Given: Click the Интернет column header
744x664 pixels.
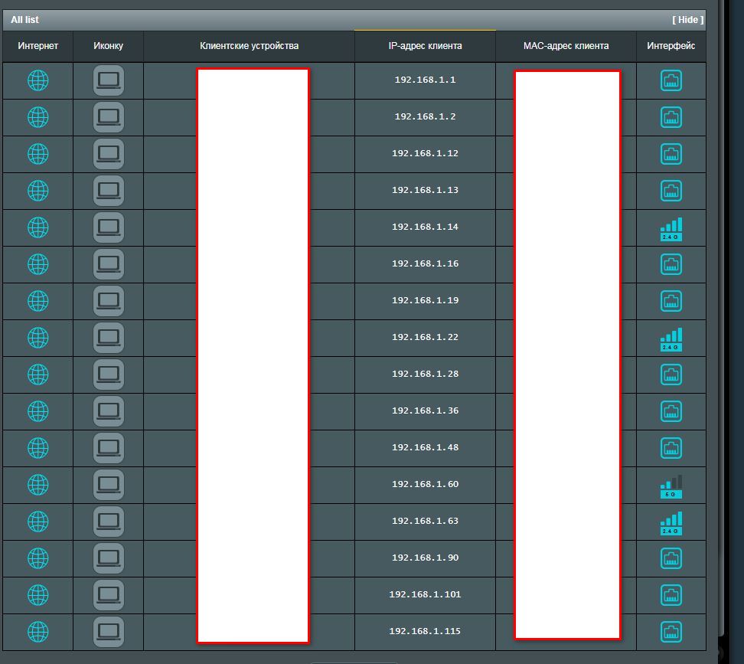Looking at the screenshot, I should (x=38, y=46).
